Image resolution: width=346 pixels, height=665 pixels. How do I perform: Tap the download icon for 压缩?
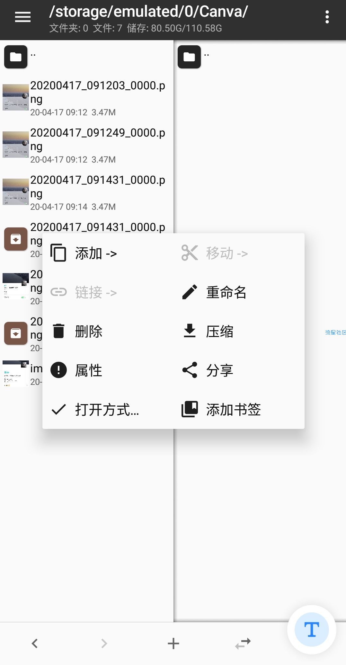click(190, 331)
